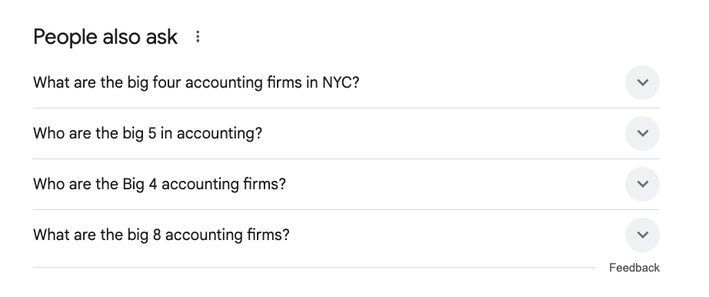Click the chevron icon for the big 5 question
Image resolution: width=709 pixels, height=297 pixels.
642,133
